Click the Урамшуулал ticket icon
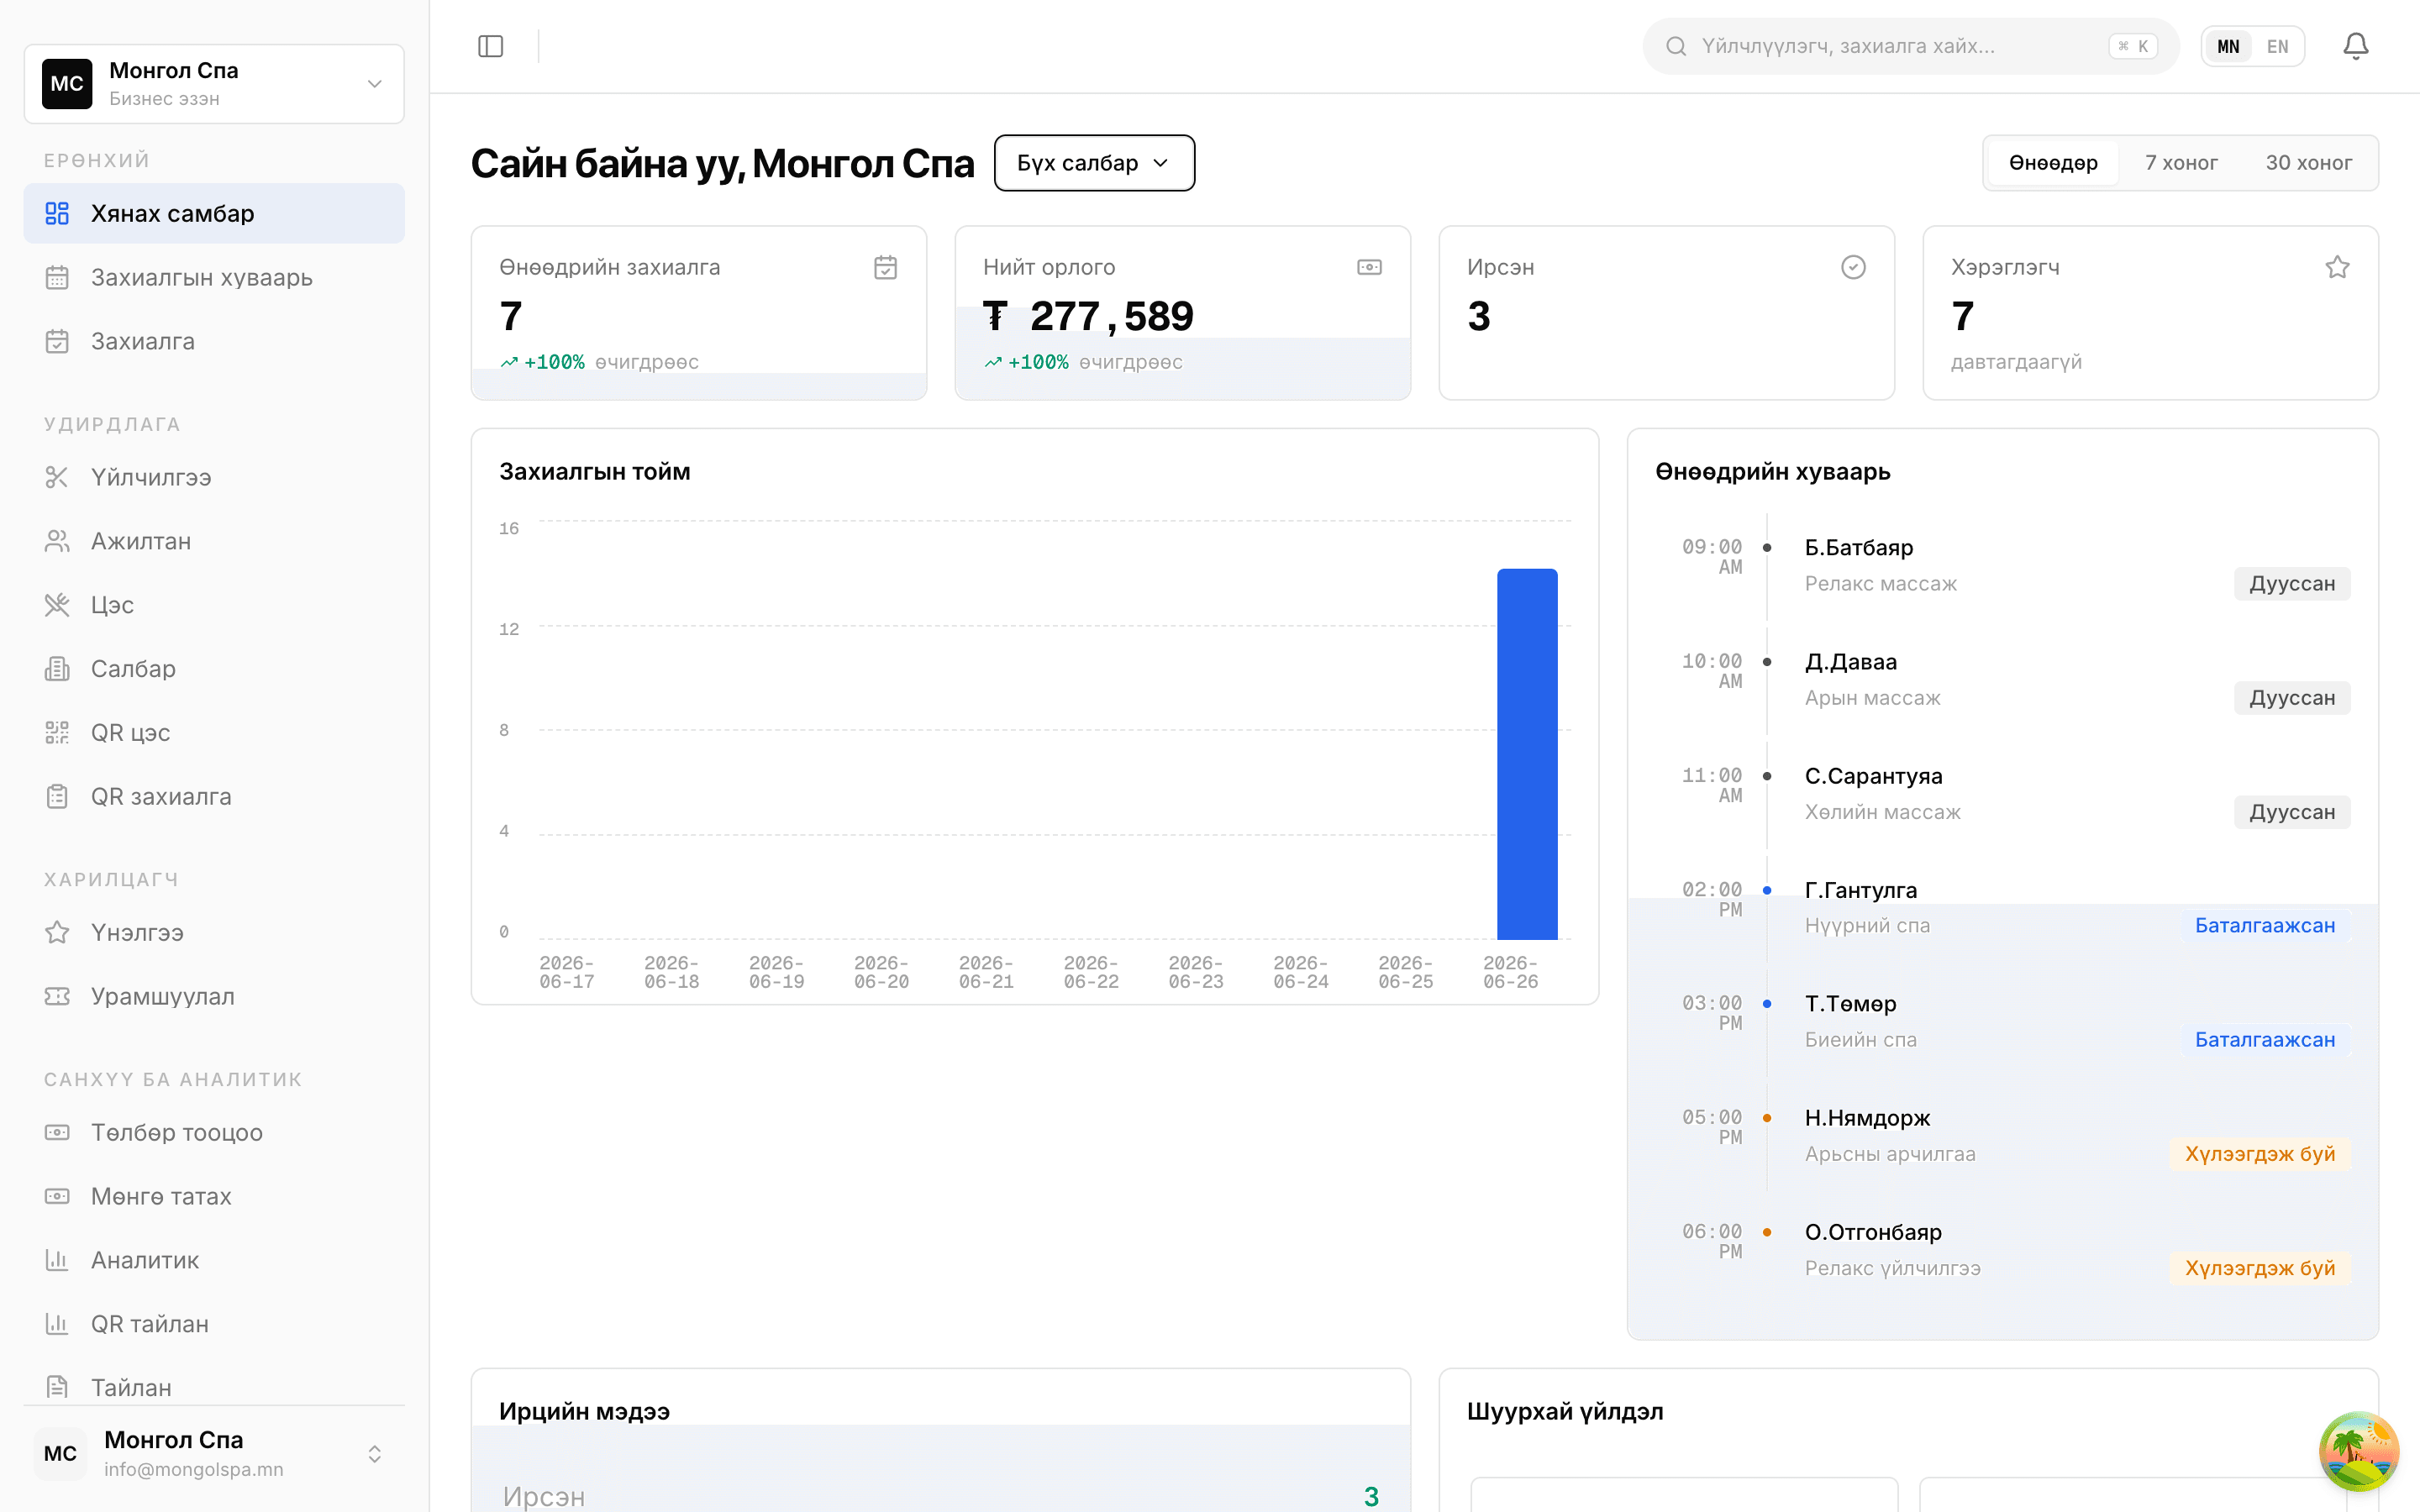 [x=57, y=996]
